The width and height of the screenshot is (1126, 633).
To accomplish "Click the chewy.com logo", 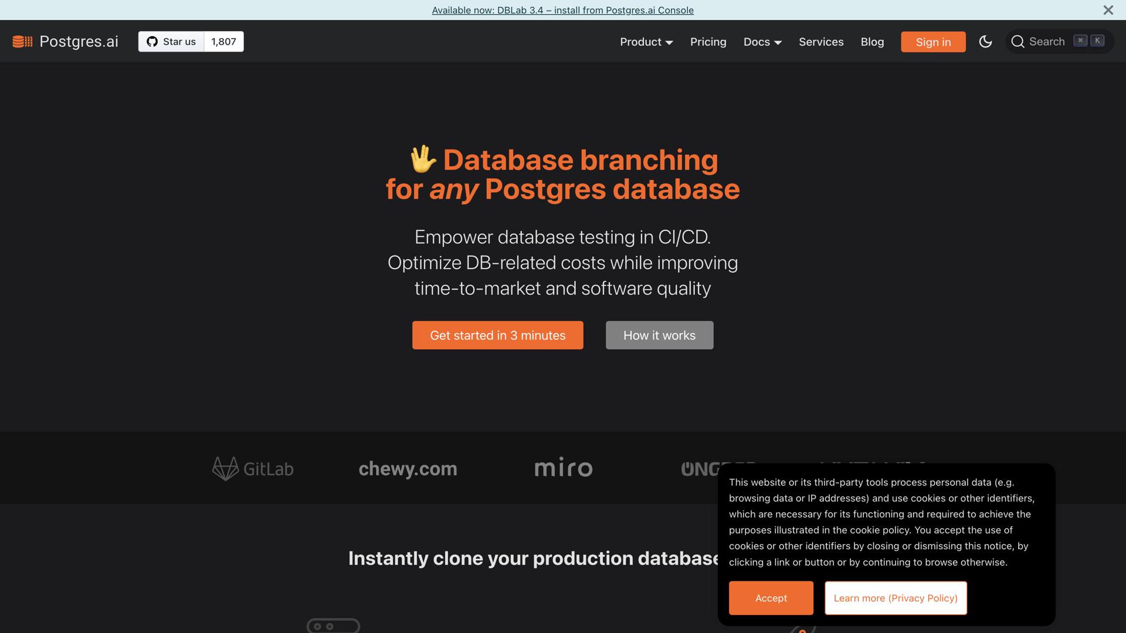I will point(408,468).
